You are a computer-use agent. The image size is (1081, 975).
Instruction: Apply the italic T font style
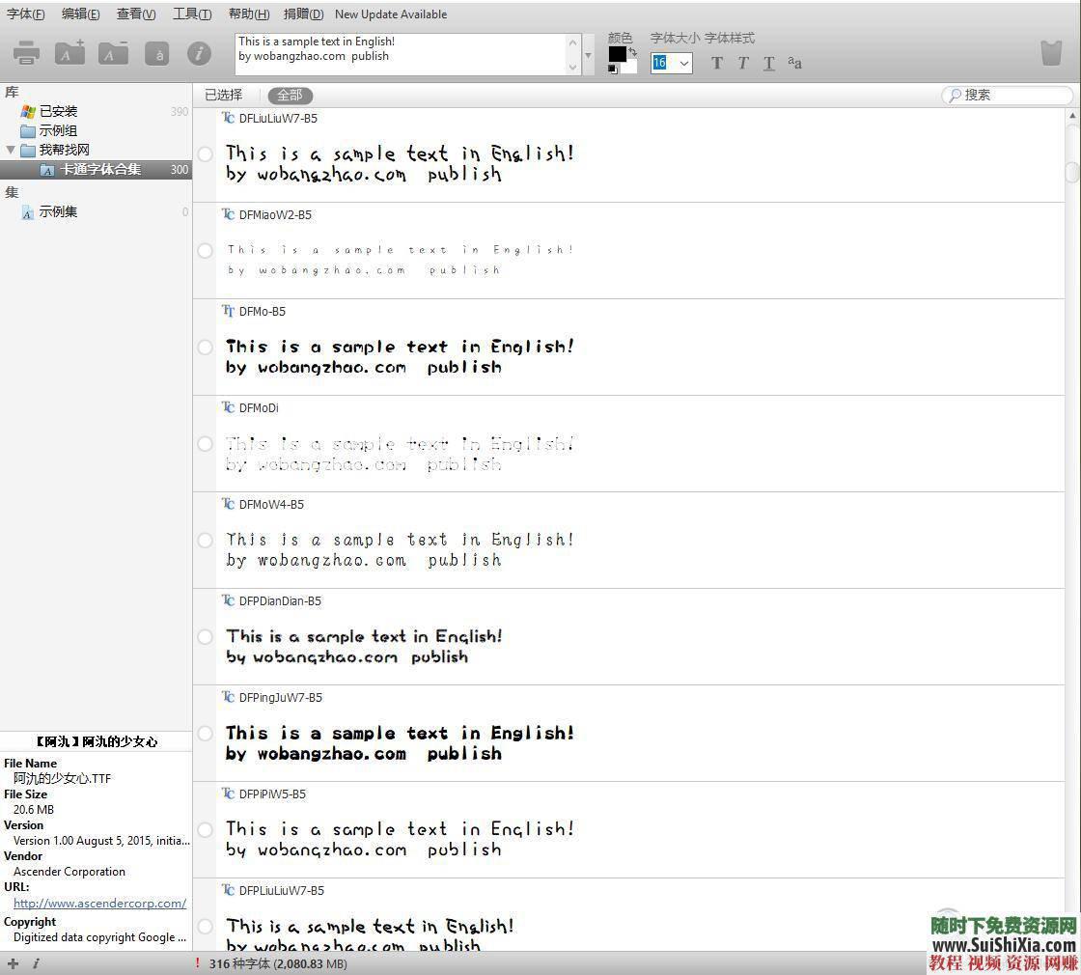click(x=742, y=64)
